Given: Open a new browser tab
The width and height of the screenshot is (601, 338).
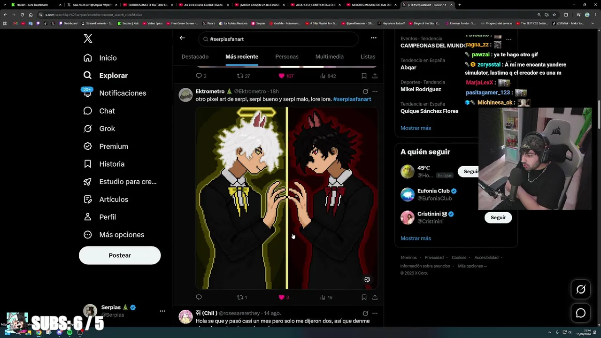Looking at the screenshot, I should pos(459,5).
